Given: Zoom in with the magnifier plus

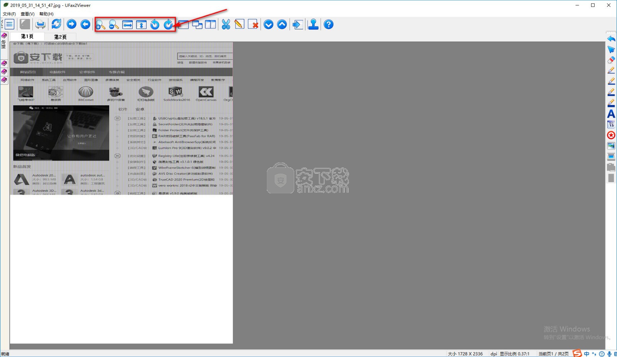Looking at the screenshot, I should click(x=100, y=25).
